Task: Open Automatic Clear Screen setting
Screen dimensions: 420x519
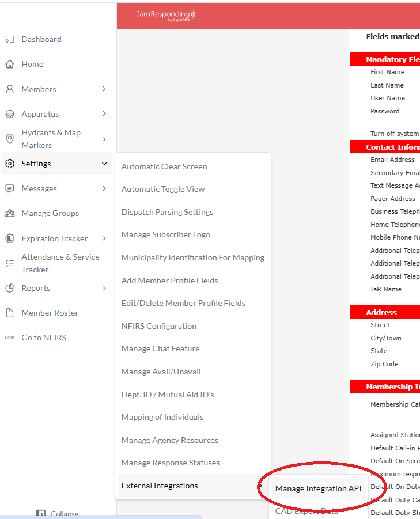Action: [164, 166]
